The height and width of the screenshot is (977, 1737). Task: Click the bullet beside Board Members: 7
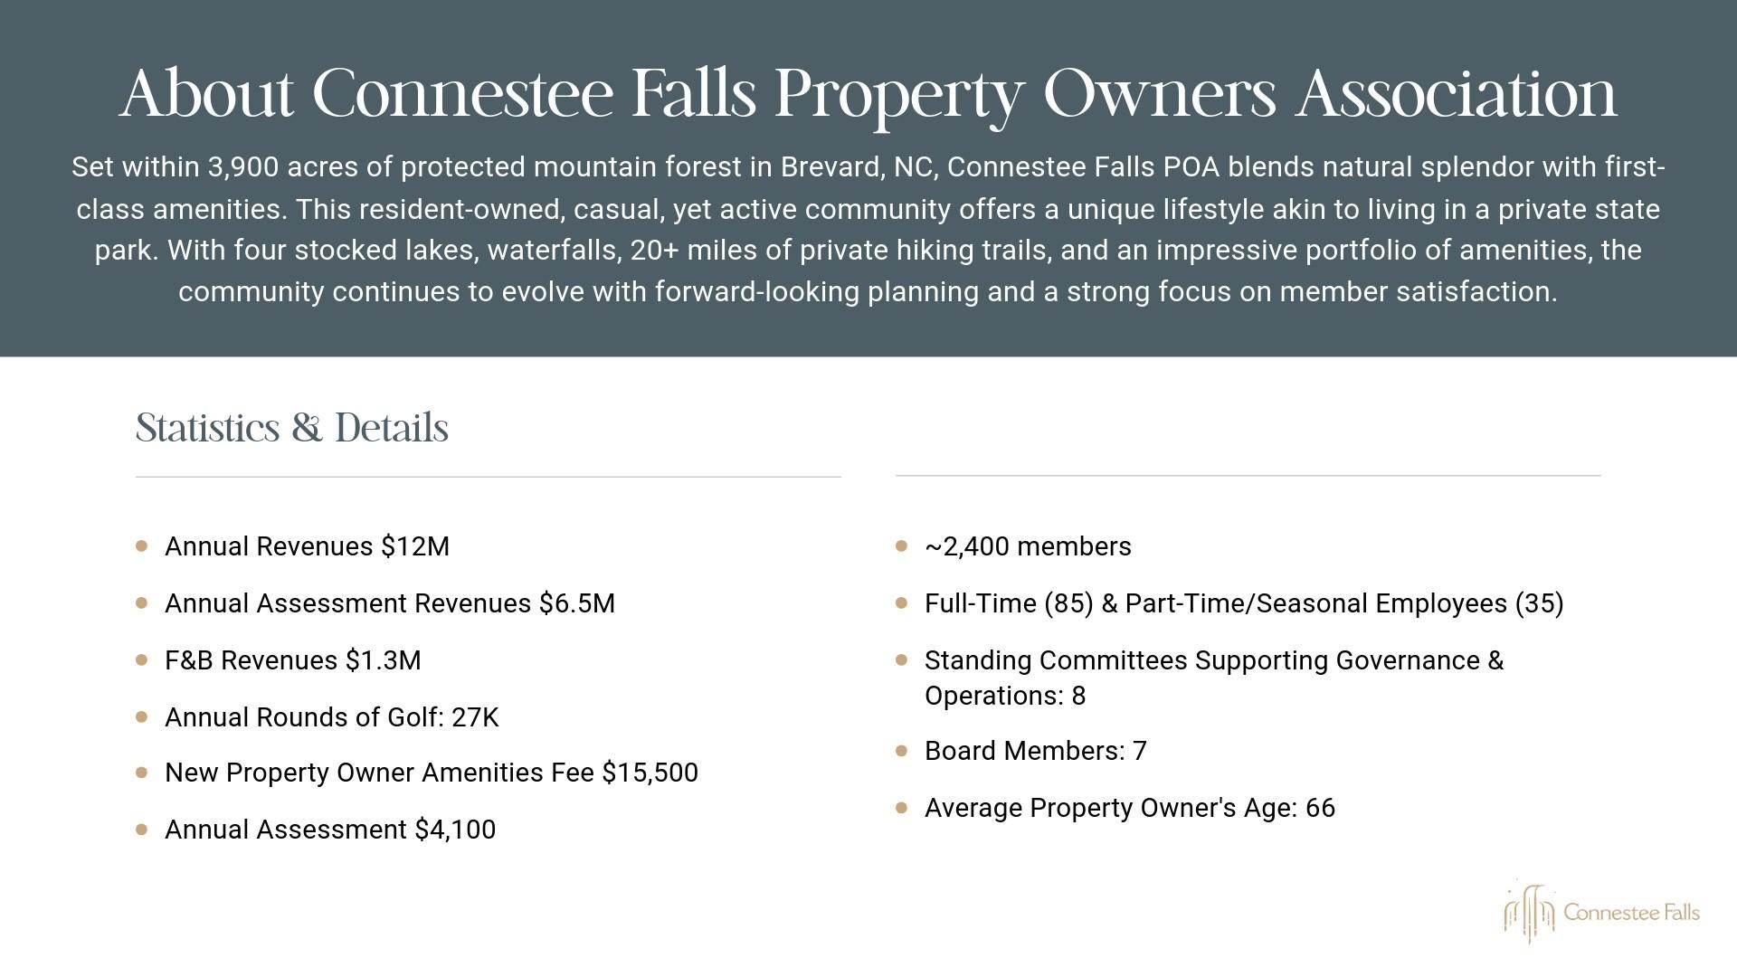pos(901,751)
